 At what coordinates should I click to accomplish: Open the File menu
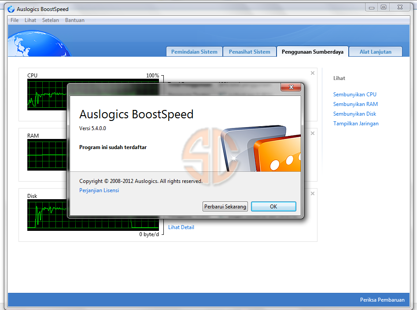tap(15, 20)
